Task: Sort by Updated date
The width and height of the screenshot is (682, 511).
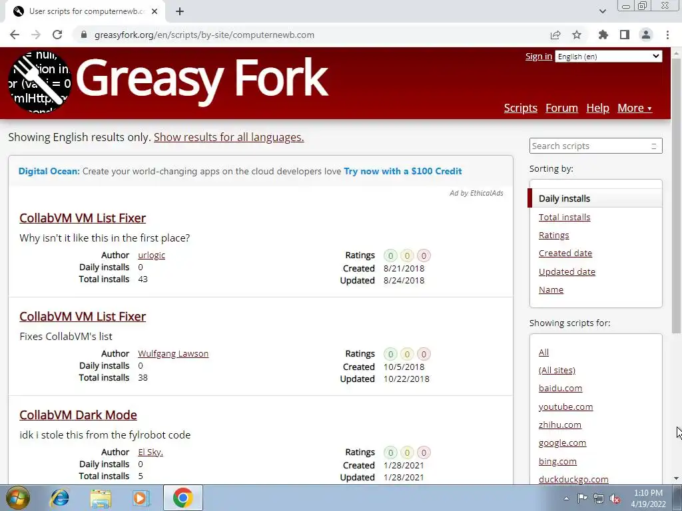Action: [567, 271]
